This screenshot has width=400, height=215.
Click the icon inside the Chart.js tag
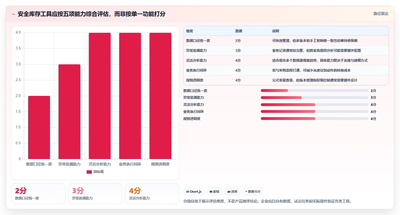click(x=188, y=192)
